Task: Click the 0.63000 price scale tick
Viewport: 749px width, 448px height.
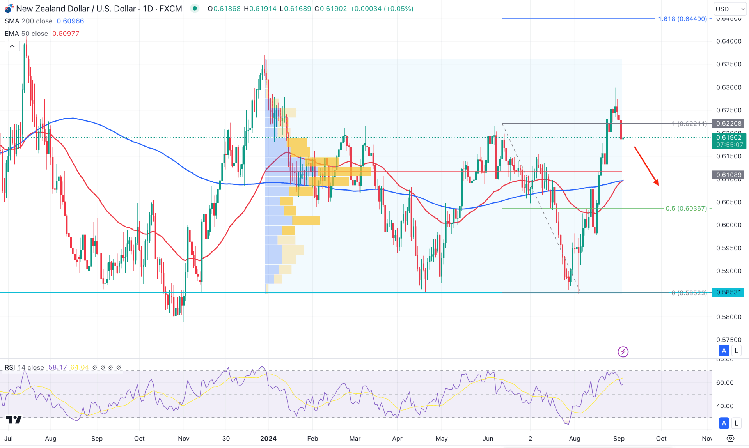Action: pyautogui.click(x=729, y=87)
